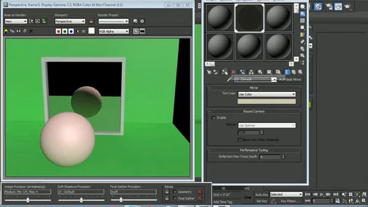Image resolution: width=368 pixels, height=207 pixels.
Task: Check the Reuse Geometry checkbox
Action: point(175,191)
